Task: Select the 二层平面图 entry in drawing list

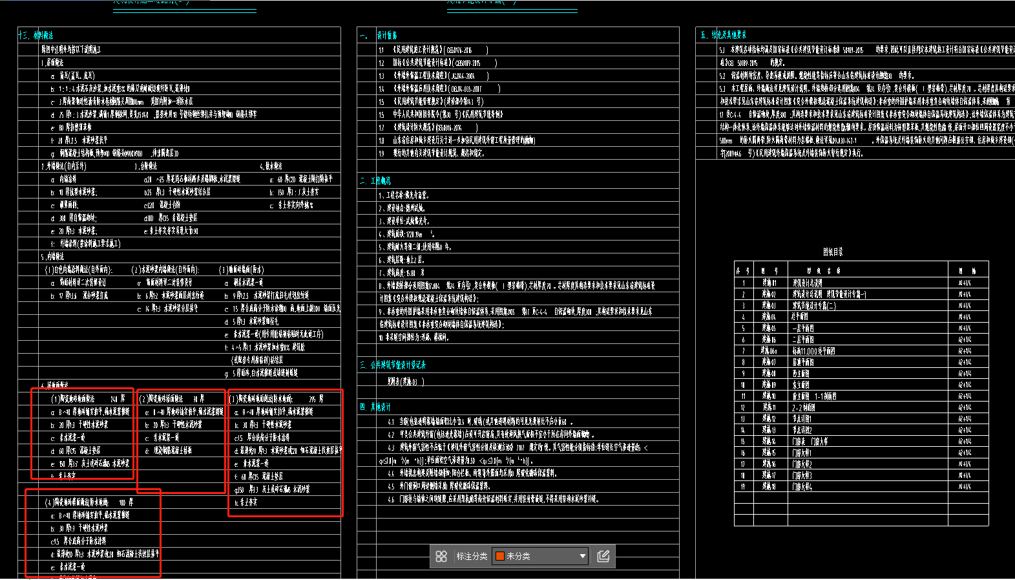Action: point(803,339)
